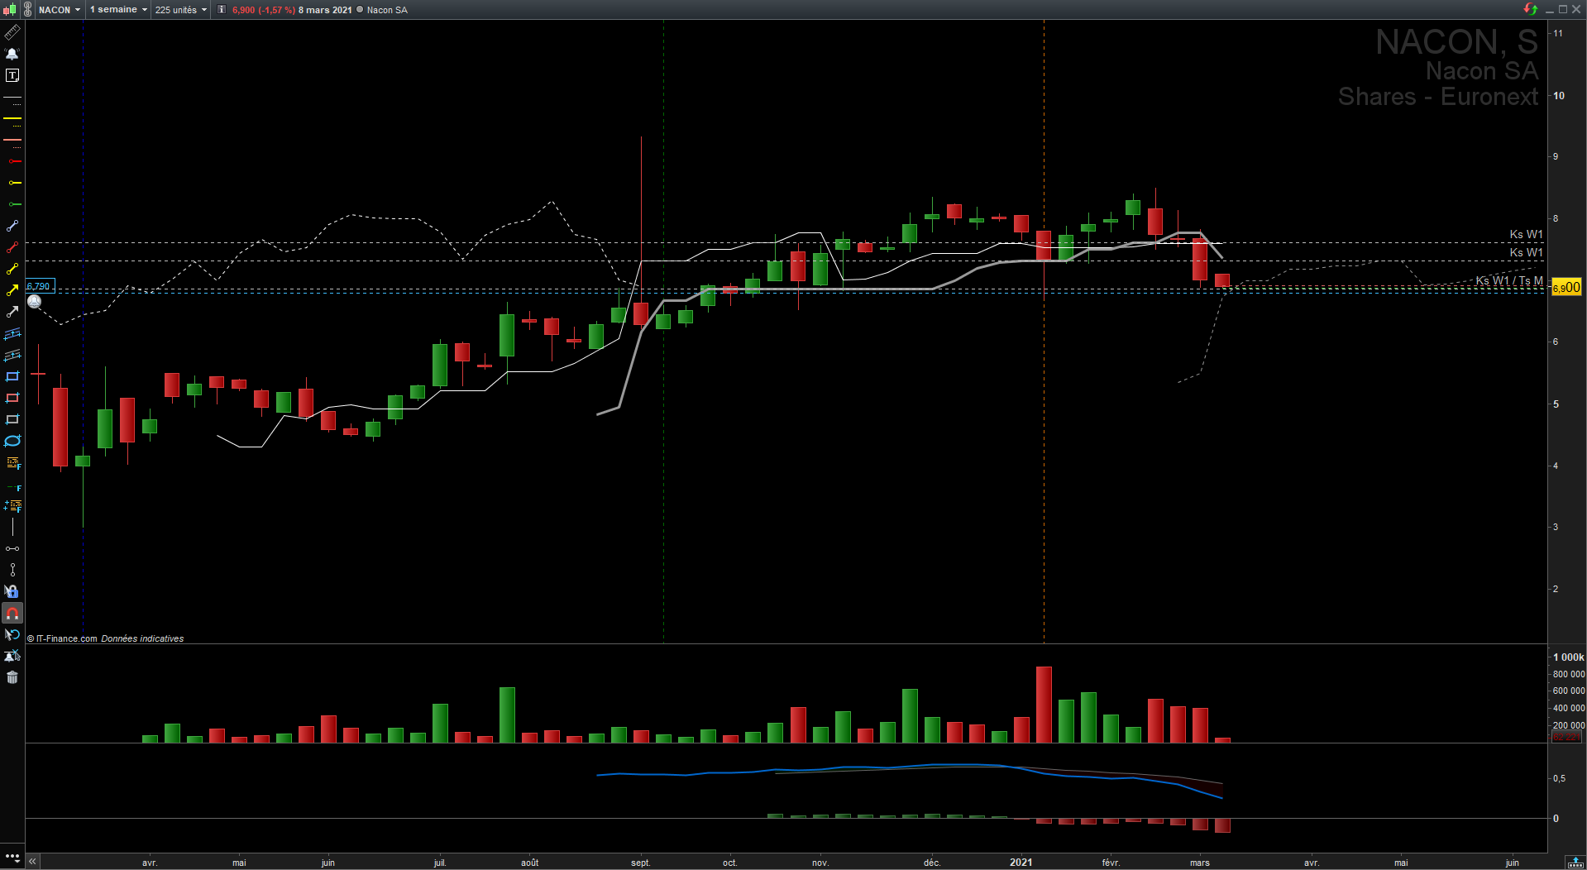This screenshot has height=870, width=1587.
Task: Select the vertical two-point segment tool
Action: click(12, 570)
